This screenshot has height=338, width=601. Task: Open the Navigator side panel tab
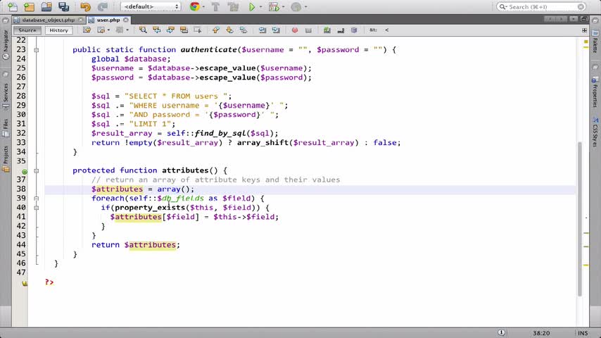tap(6, 44)
